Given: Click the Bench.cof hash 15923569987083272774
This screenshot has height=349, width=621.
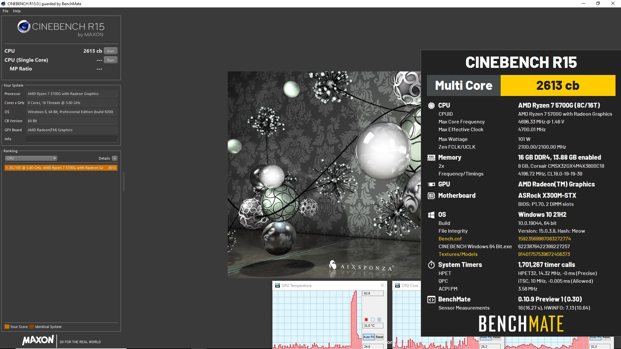Looking at the screenshot, I should pos(544,239).
